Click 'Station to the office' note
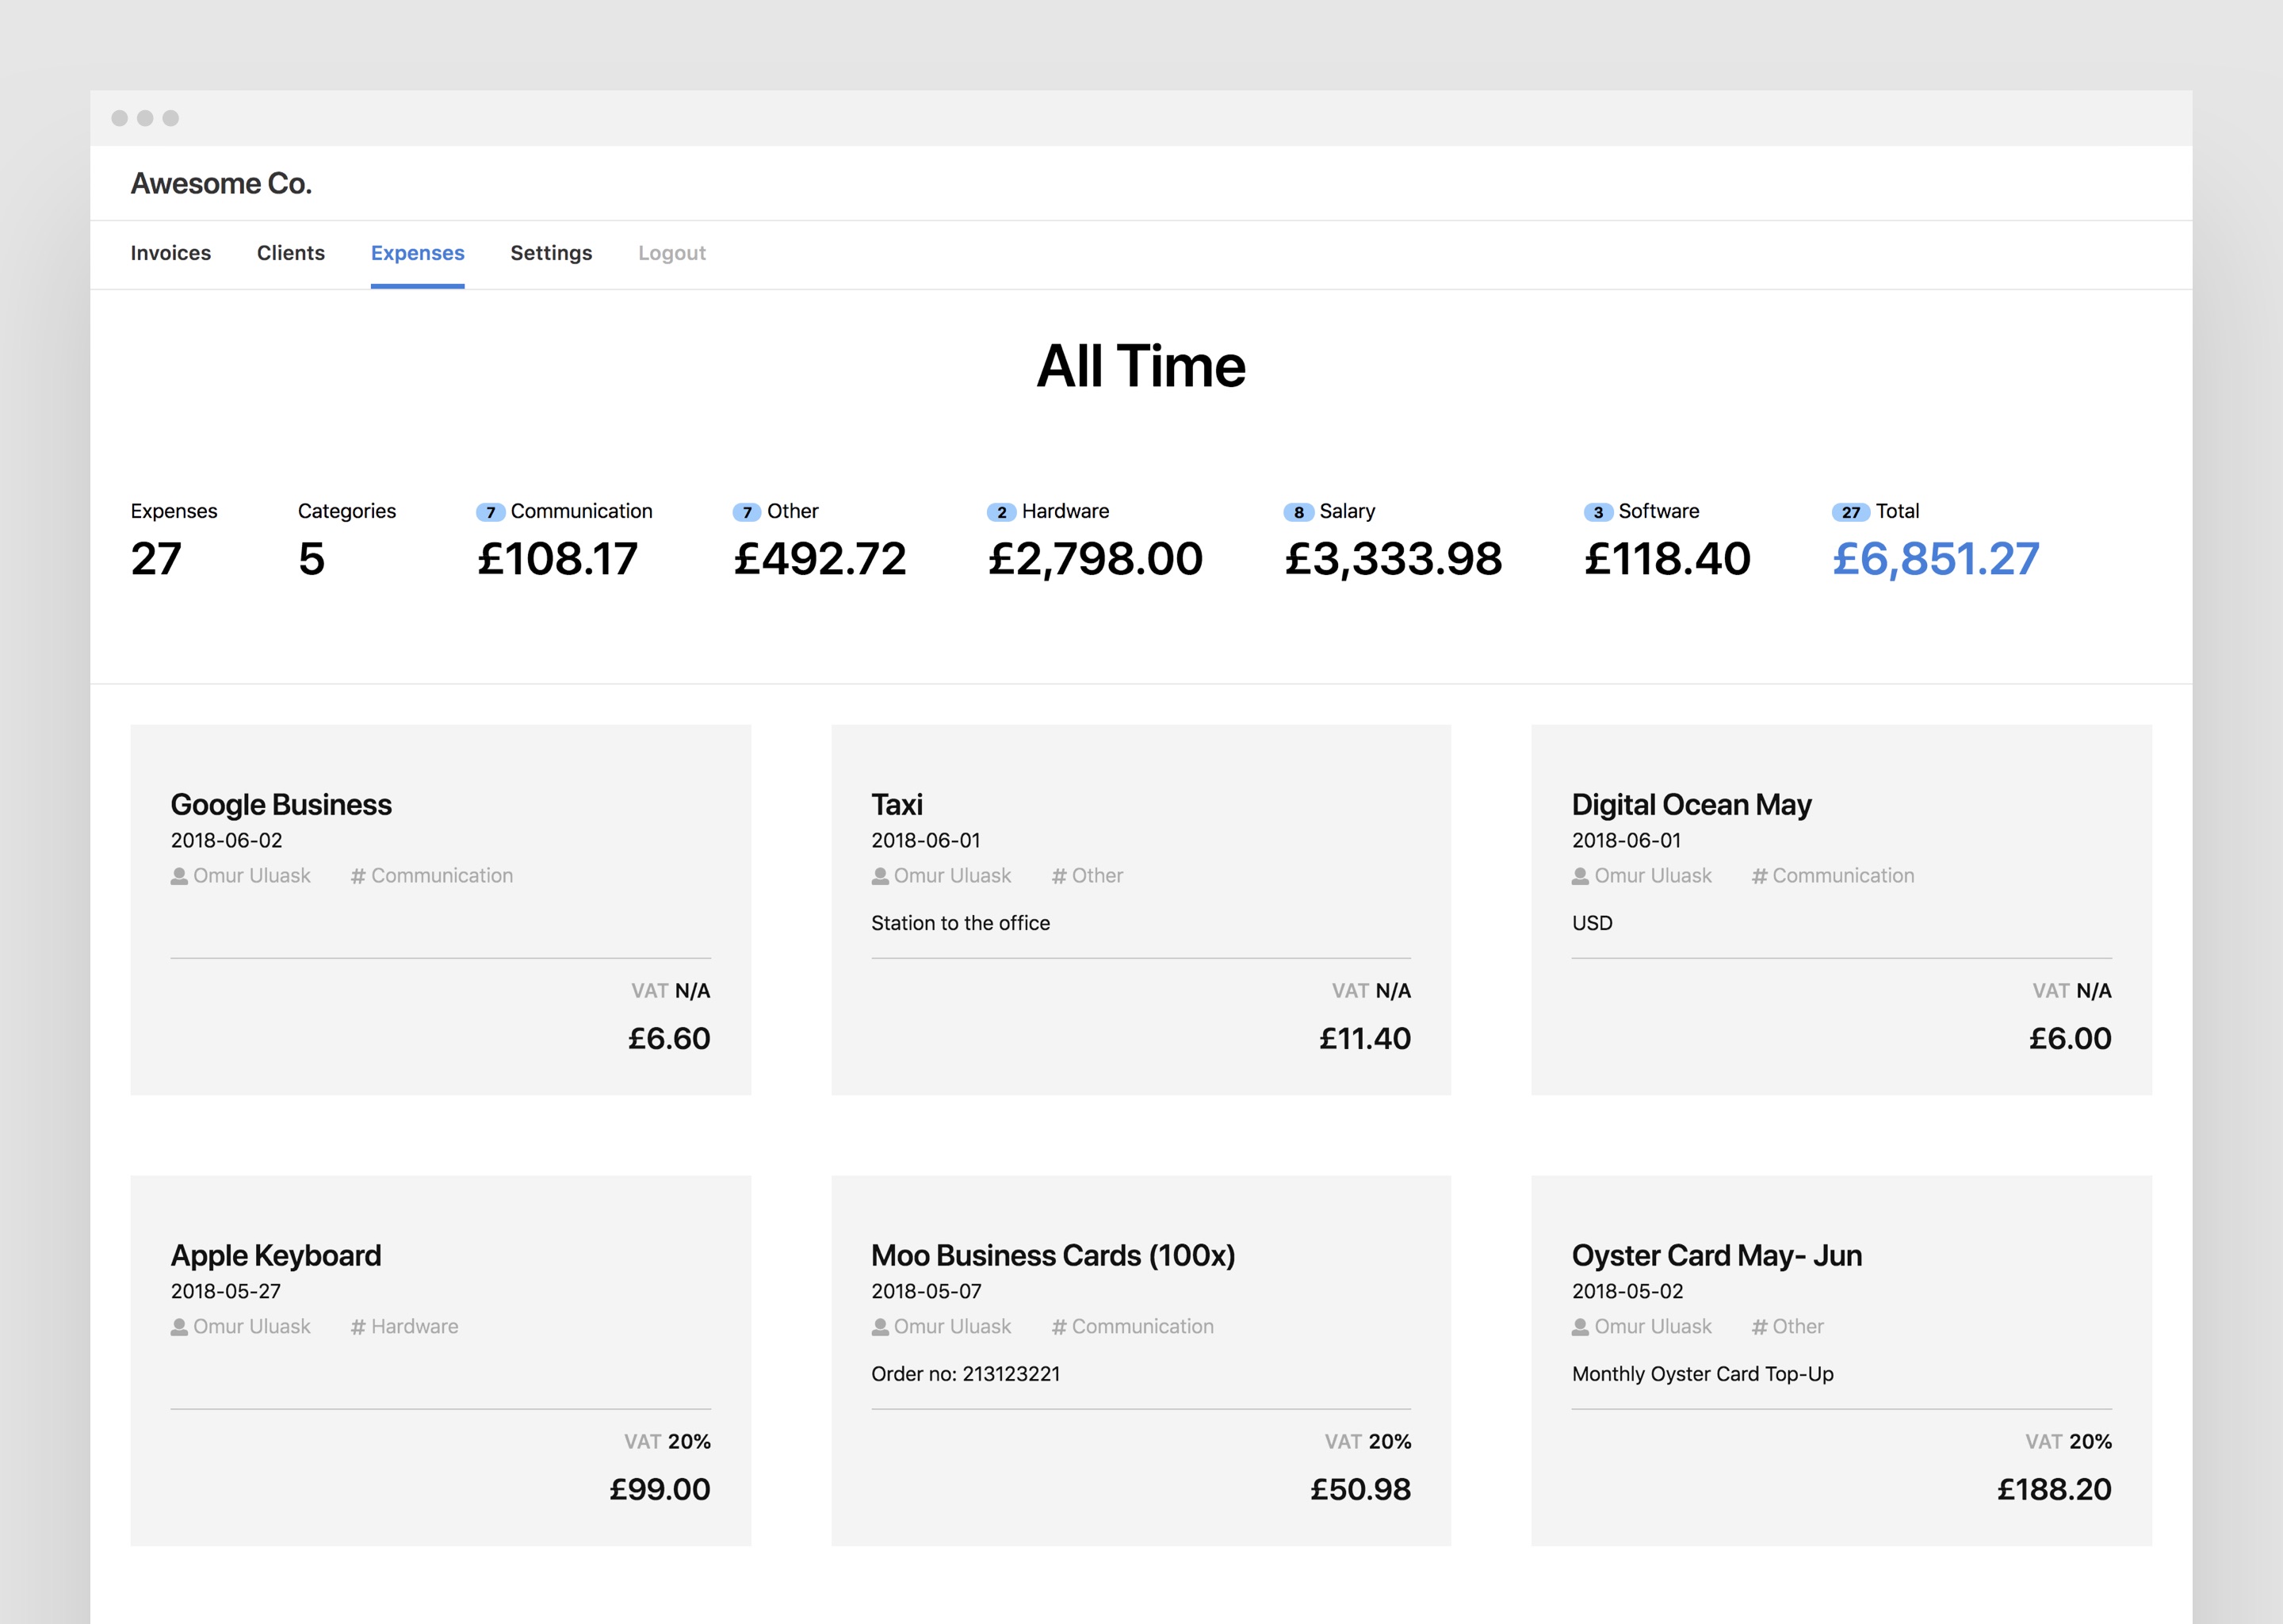Viewport: 2283px width, 1624px height. click(x=961, y=924)
